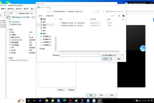This screenshot has height=103, width=154.
Task: Click the search box in the file dialog
Action: point(113,12)
